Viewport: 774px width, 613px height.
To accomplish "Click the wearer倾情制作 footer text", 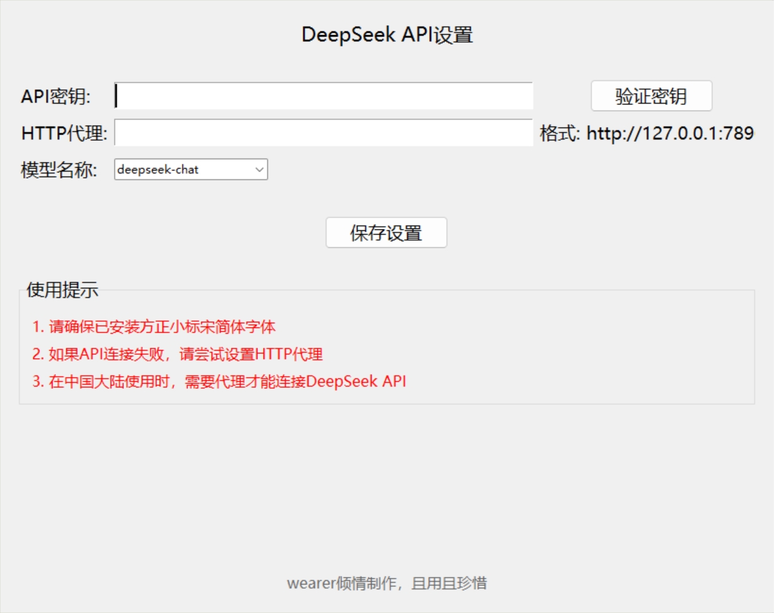I will [x=387, y=583].
